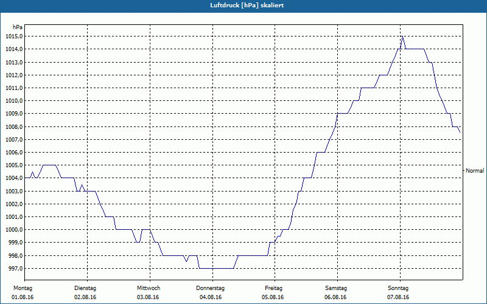Viewport: 487px width, 304px height.
Task: Click the 1010,0 axis value
Action: (14, 101)
